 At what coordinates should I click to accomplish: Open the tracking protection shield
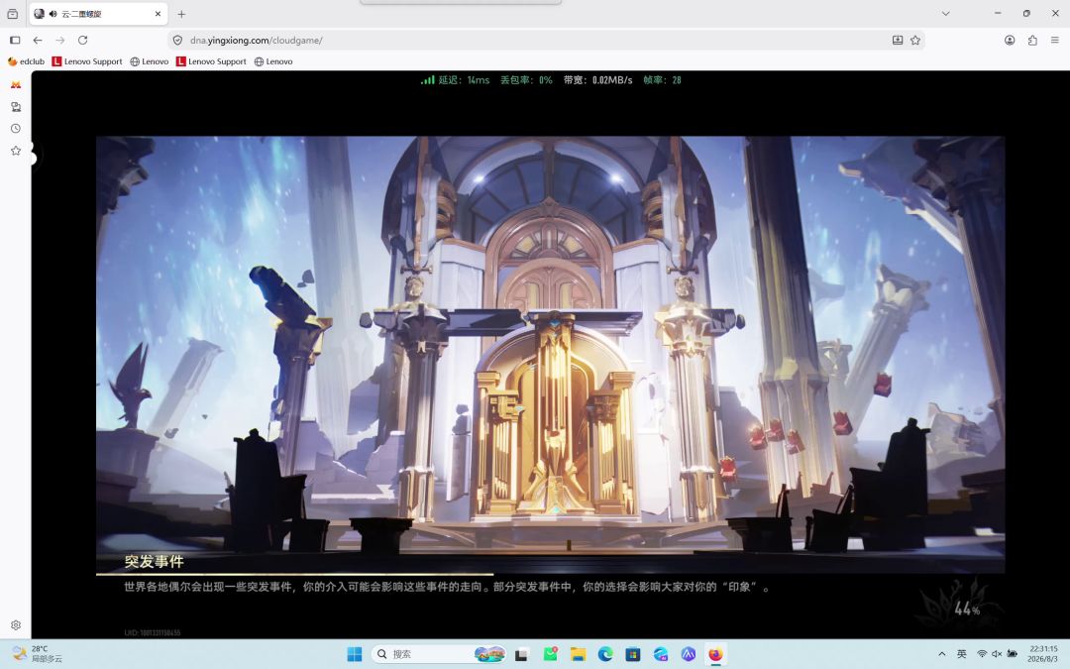[177, 41]
